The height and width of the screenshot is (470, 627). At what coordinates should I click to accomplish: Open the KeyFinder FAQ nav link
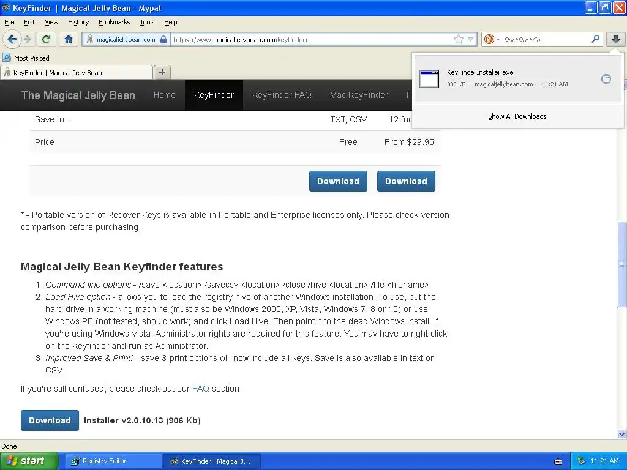(x=282, y=95)
